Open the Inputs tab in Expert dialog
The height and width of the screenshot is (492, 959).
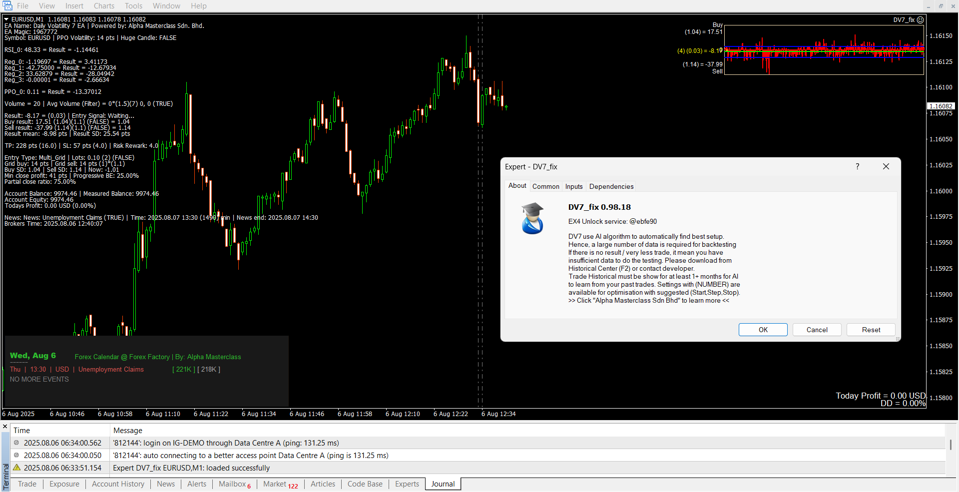pos(574,186)
